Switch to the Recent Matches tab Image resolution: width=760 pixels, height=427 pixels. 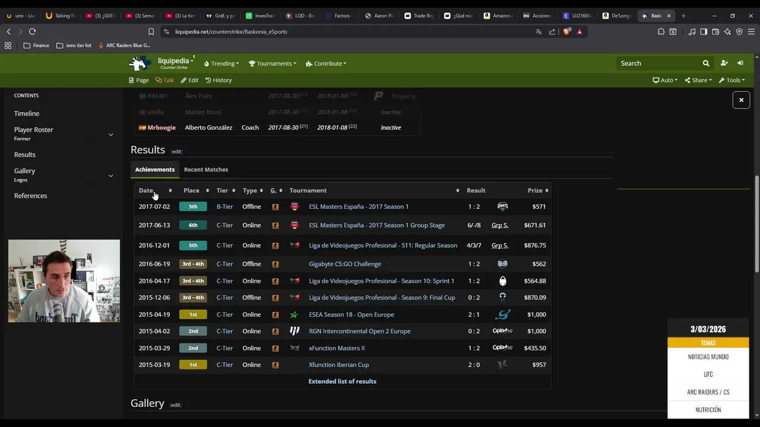pos(206,170)
